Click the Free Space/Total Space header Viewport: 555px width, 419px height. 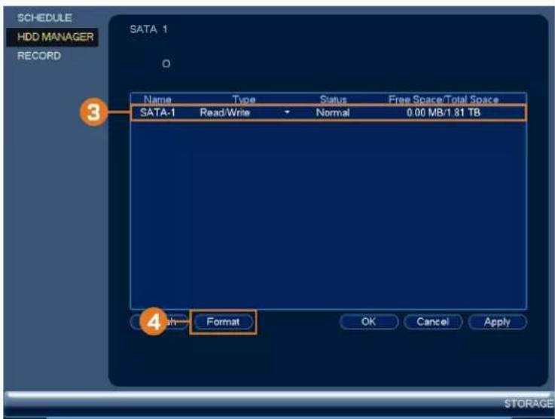[x=444, y=99]
